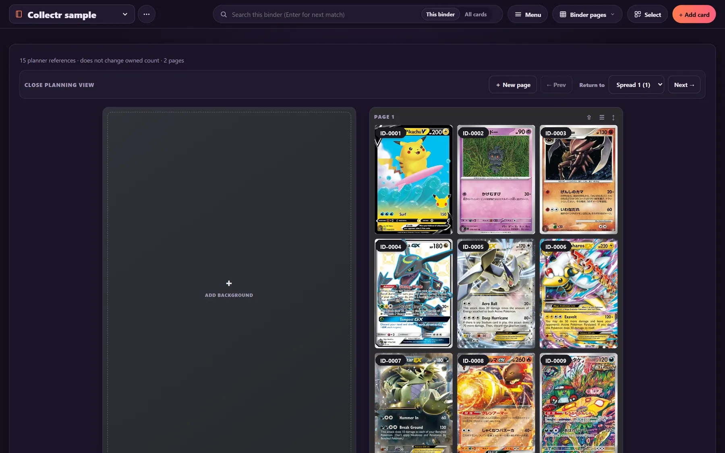Screen dimensions: 725x453
Task: Select the ID-0001 Pikachu V card
Action: click(413, 180)
